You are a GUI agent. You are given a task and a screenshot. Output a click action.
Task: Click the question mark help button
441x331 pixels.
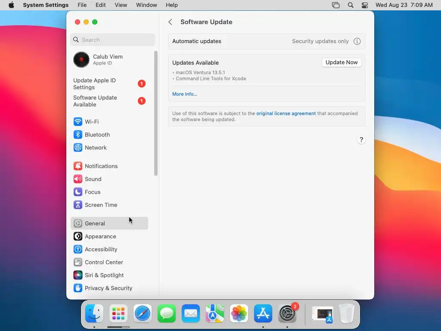click(x=361, y=140)
